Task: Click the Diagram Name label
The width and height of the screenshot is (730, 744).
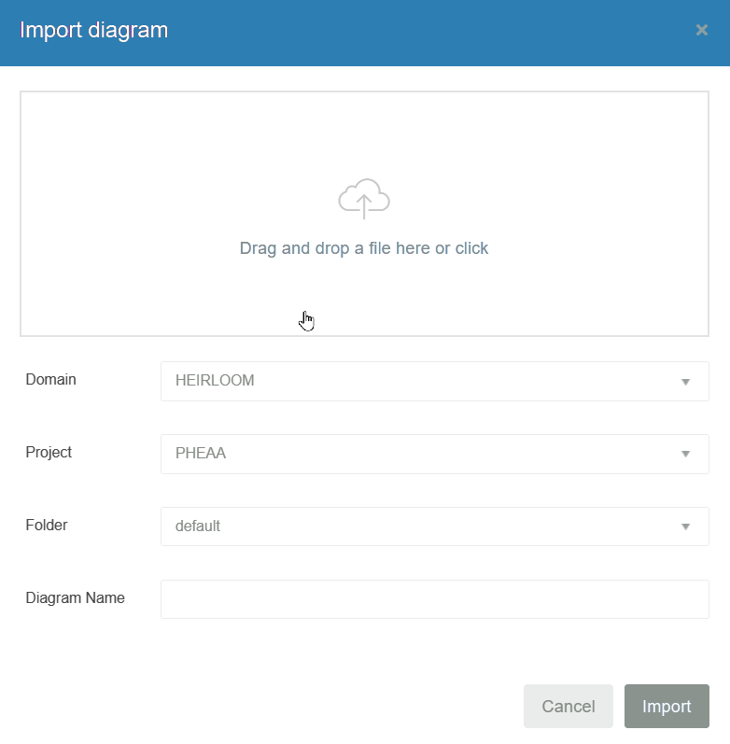Action: (x=76, y=598)
